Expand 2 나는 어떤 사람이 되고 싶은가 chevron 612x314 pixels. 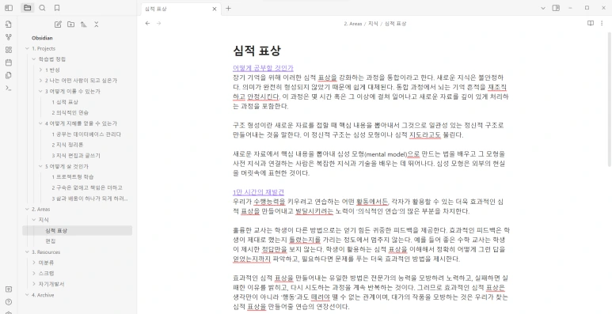pyautogui.click(x=40, y=81)
